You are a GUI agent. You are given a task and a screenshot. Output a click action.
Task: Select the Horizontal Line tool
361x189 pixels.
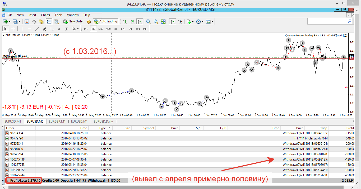point(29,29)
